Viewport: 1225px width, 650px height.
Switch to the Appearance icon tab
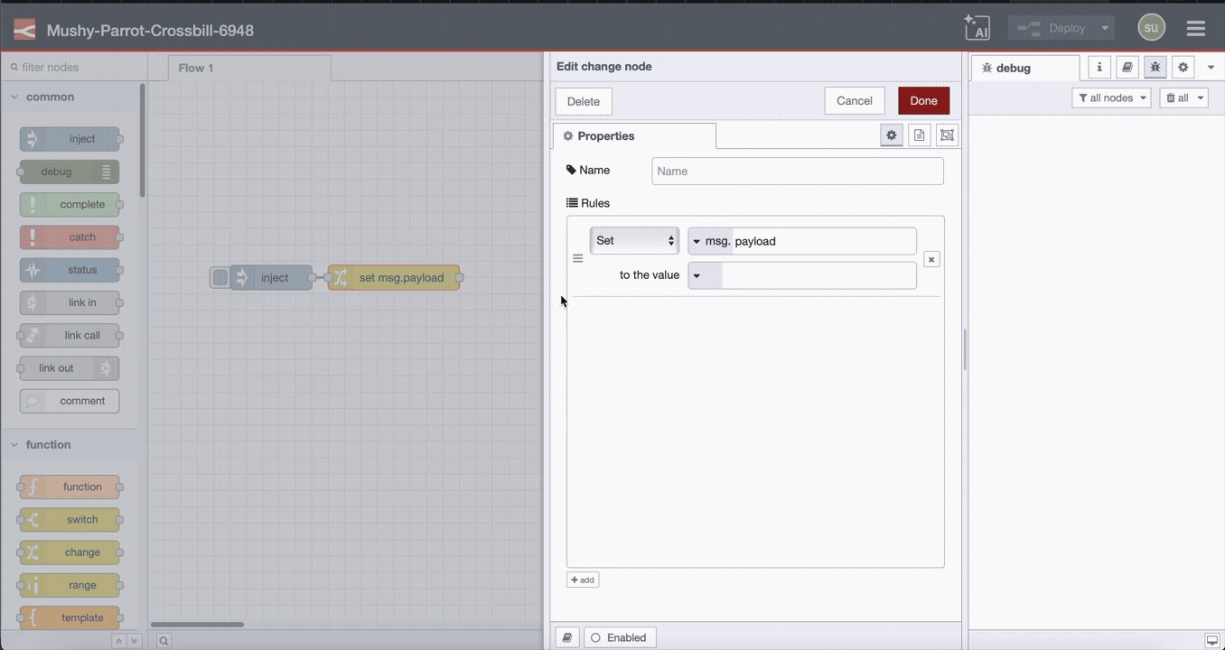[947, 135]
